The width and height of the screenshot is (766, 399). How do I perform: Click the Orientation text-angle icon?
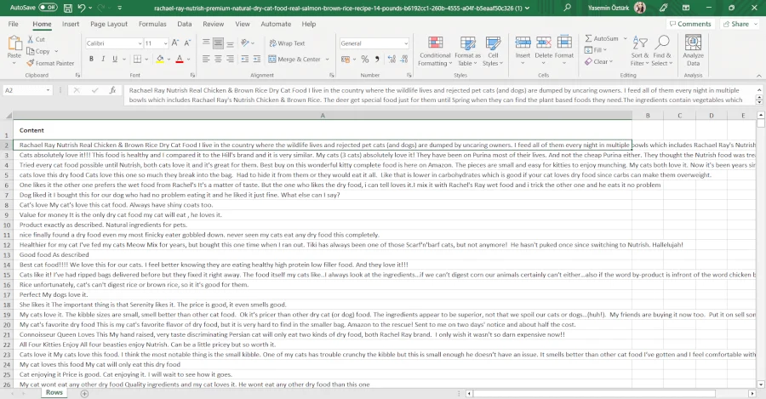pos(245,43)
